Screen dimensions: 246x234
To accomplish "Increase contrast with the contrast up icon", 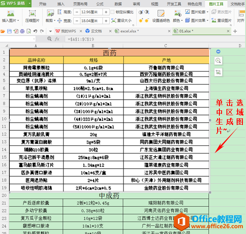I will tap(141, 12).
